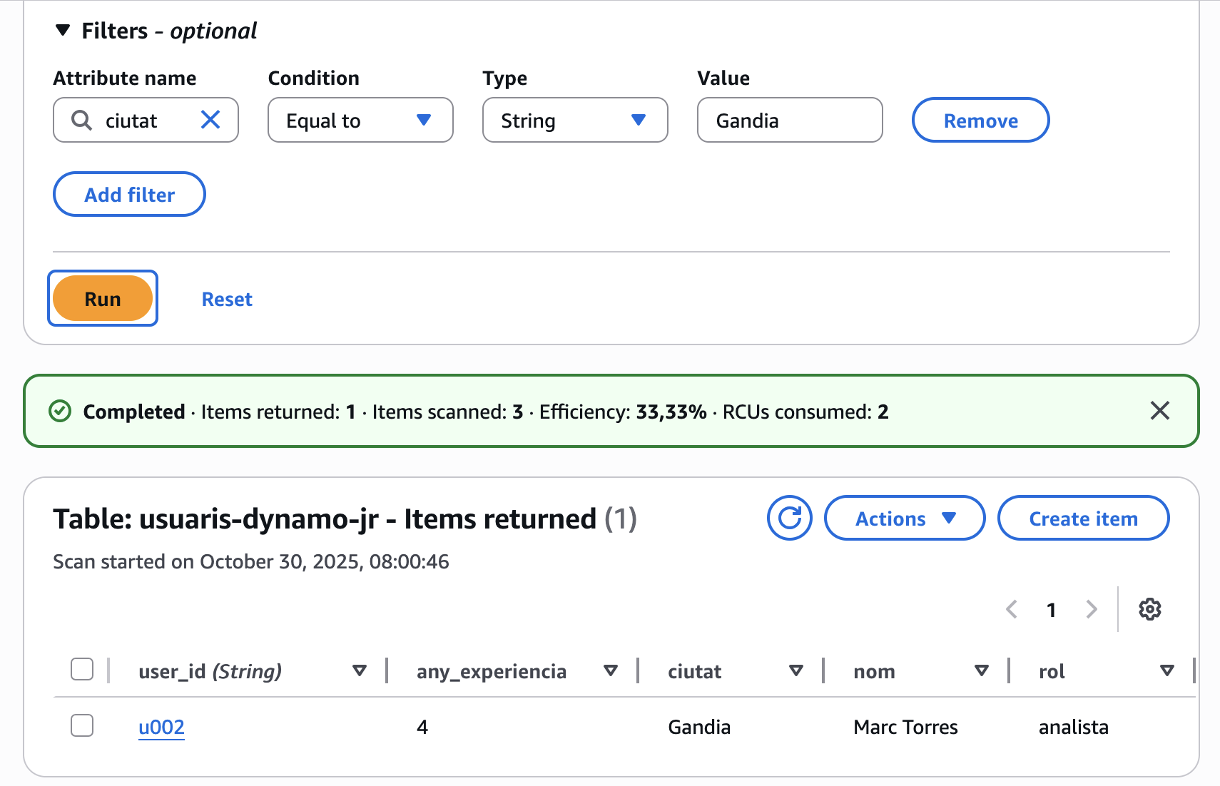Clear the ciutat attribute name field
The width and height of the screenshot is (1220, 786).
pos(210,120)
